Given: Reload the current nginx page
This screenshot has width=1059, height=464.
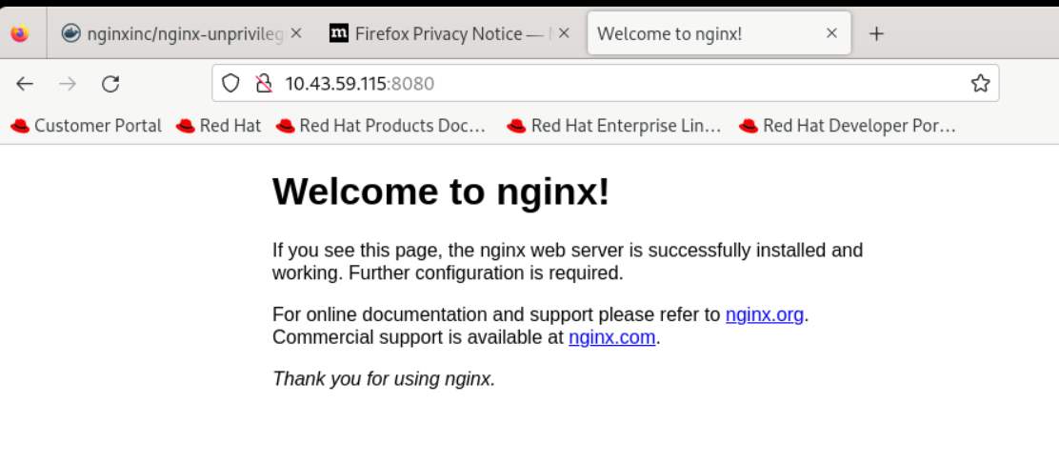Looking at the screenshot, I should [110, 84].
